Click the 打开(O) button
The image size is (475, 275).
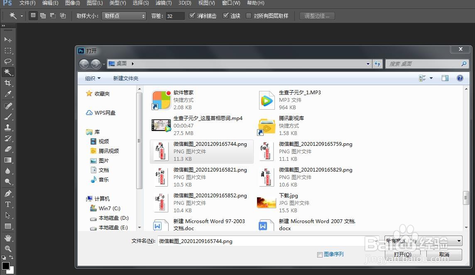(x=403, y=255)
